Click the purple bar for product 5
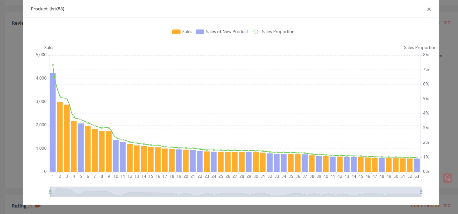This screenshot has width=458, height=214. click(x=81, y=148)
